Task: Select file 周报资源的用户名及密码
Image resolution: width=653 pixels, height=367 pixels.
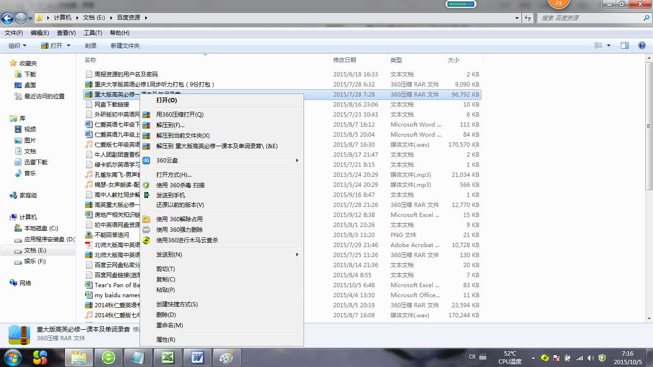Action: 126,75
